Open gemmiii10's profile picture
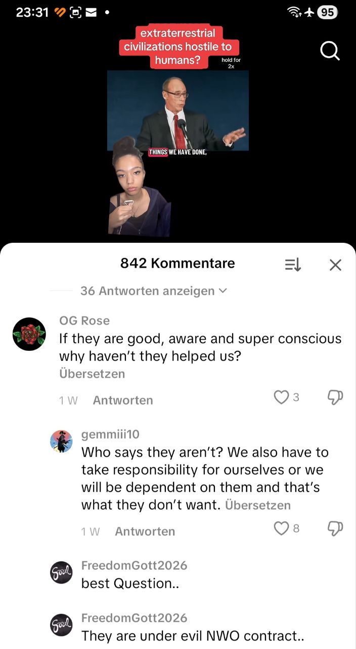 [x=61, y=442]
